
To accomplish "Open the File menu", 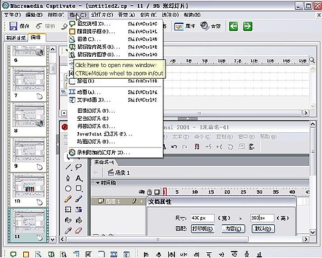I will (x=12, y=15).
